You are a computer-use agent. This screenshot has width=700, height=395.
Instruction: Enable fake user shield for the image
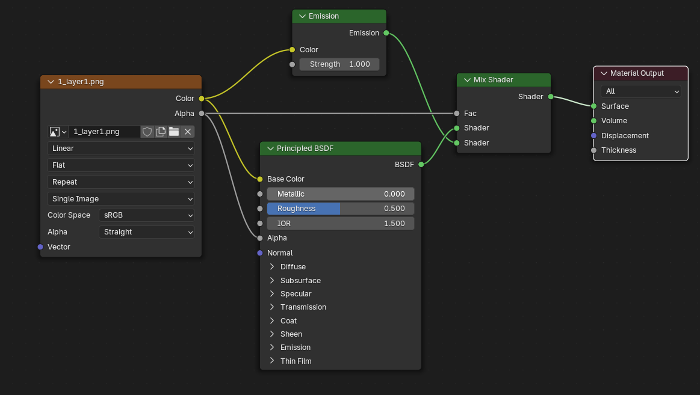pyautogui.click(x=147, y=131)
